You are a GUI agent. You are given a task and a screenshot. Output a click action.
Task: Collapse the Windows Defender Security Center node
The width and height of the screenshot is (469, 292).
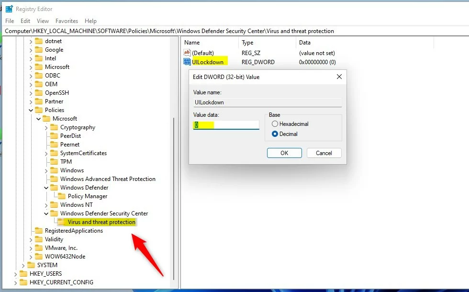click(x=46, y=213)
